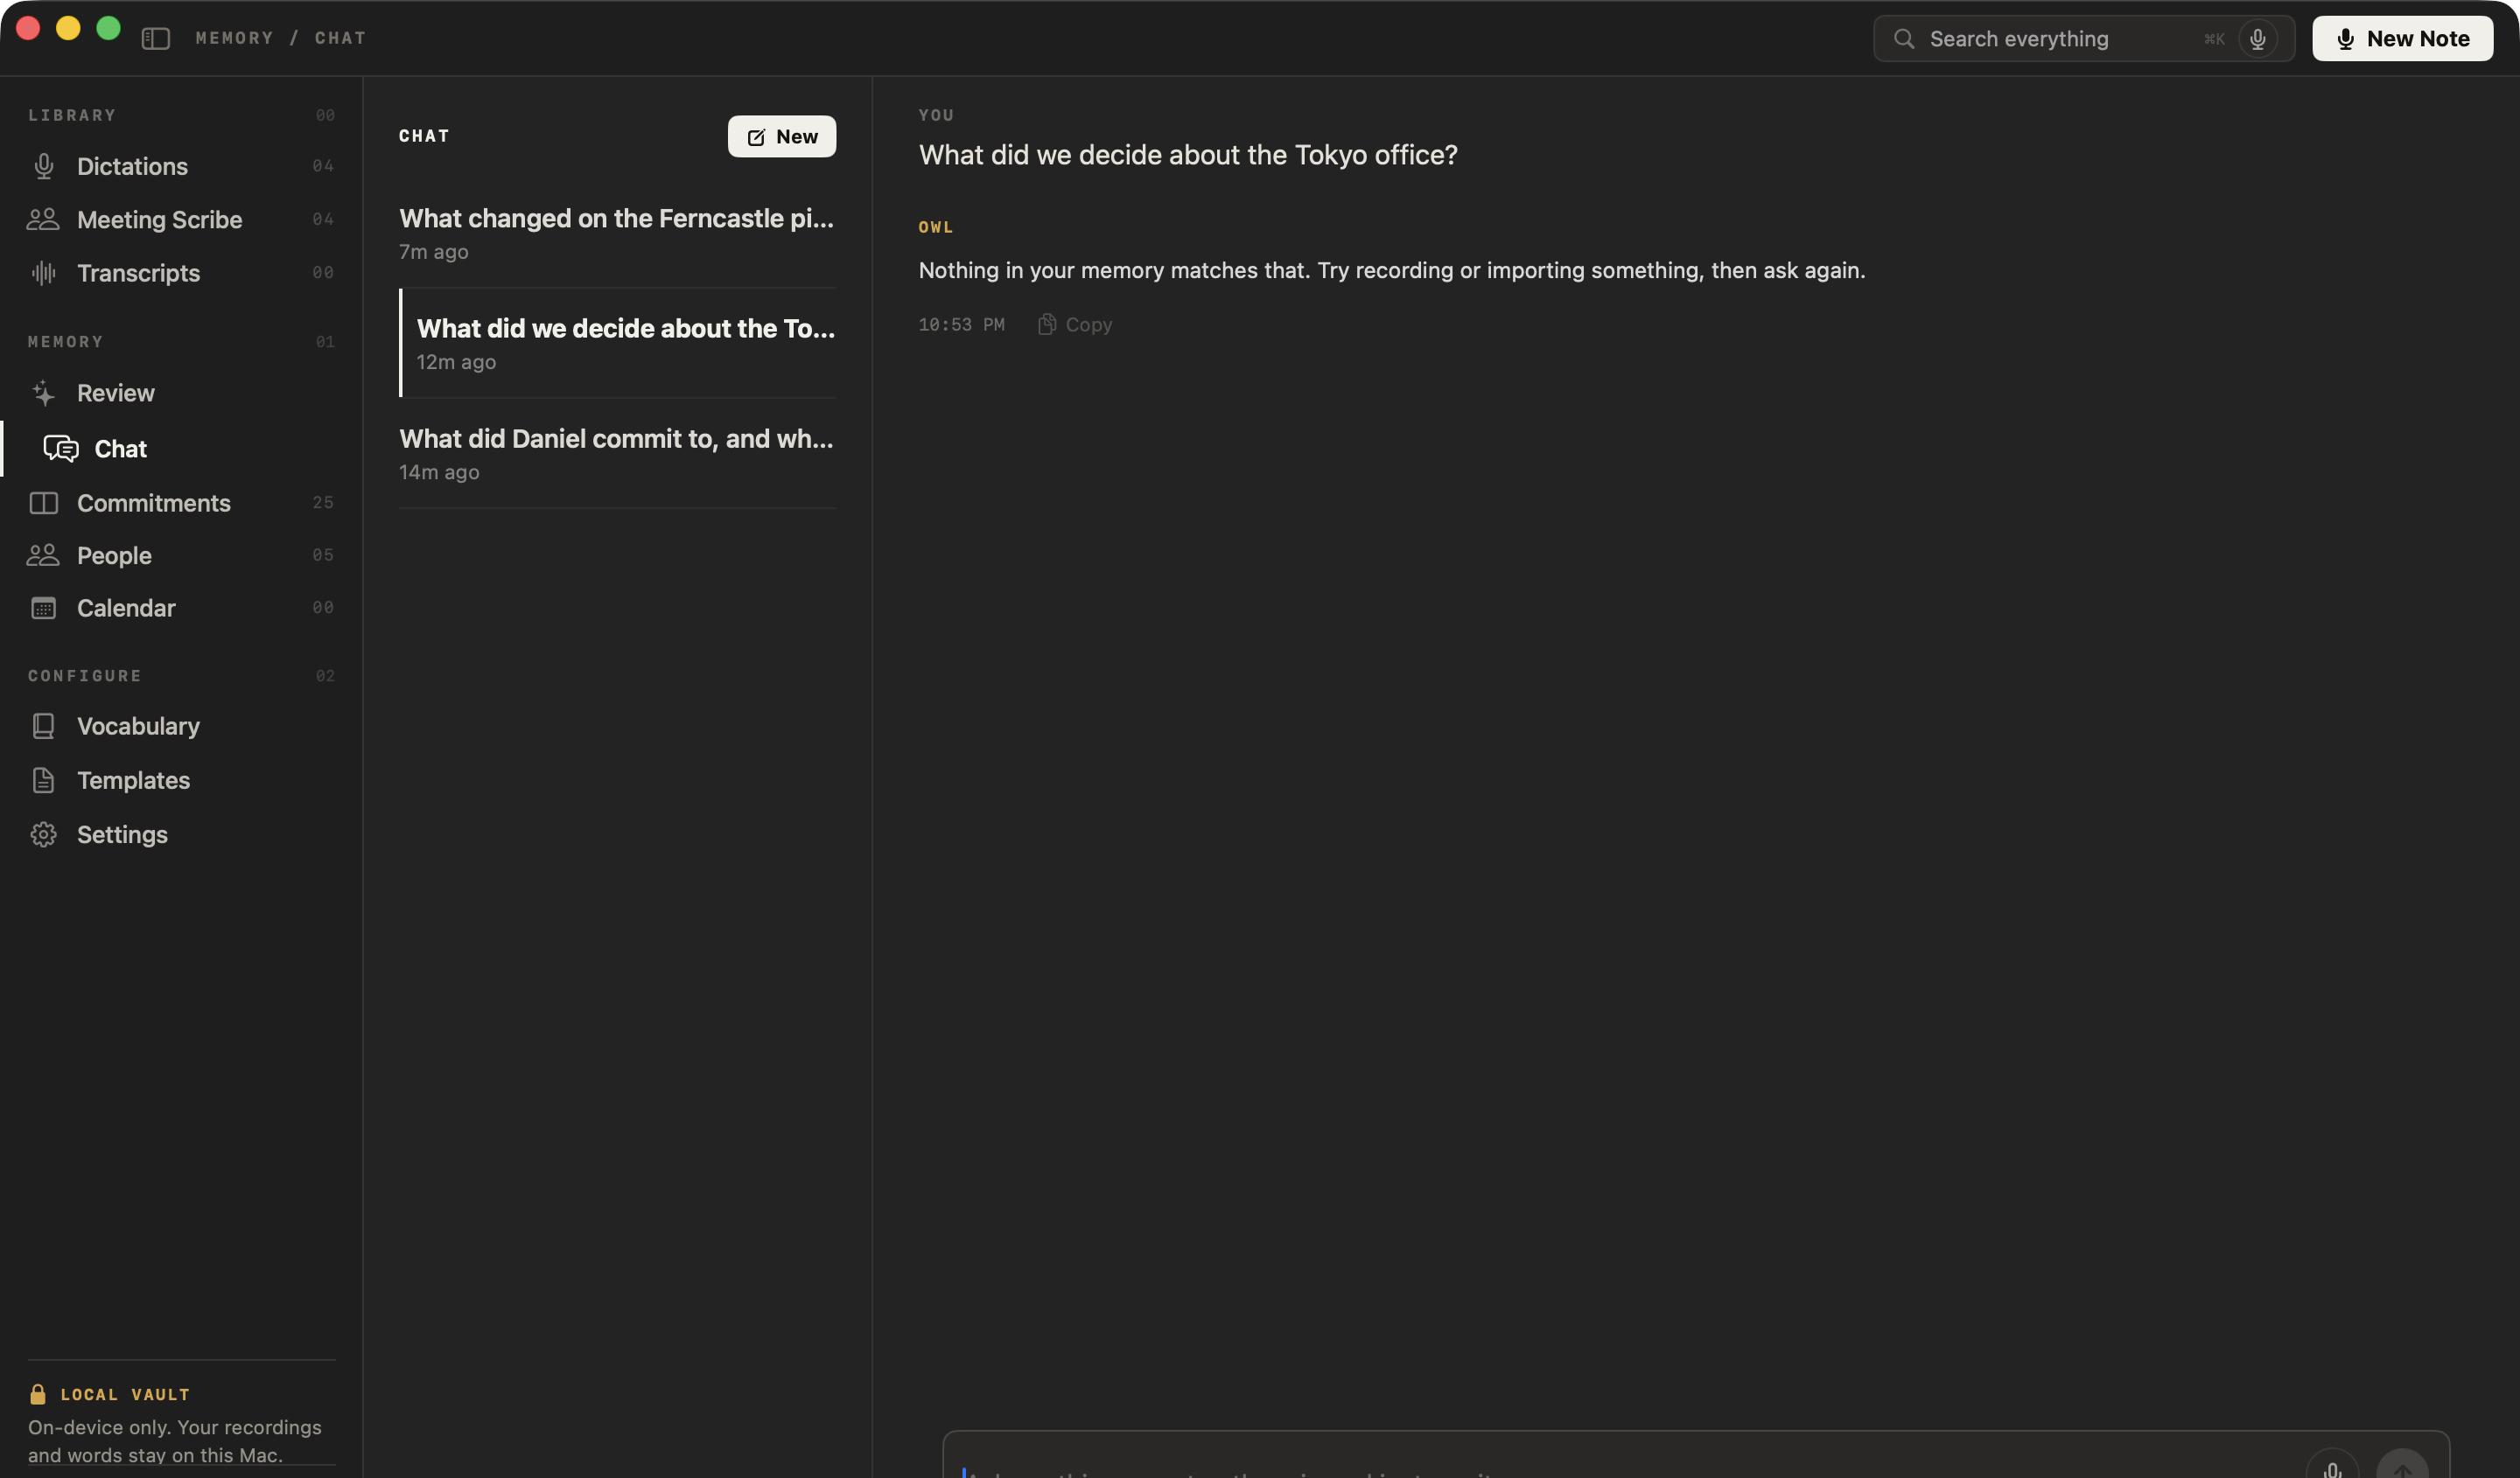The image size is (2520, 1478).
Task: Click the Commitments count '25'
Action: pos(323,503)
